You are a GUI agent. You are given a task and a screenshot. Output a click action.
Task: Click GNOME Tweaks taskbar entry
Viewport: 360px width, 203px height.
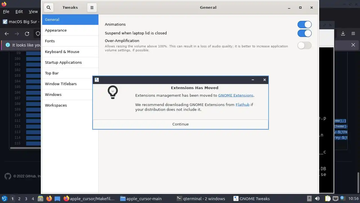tap(251, 198)
